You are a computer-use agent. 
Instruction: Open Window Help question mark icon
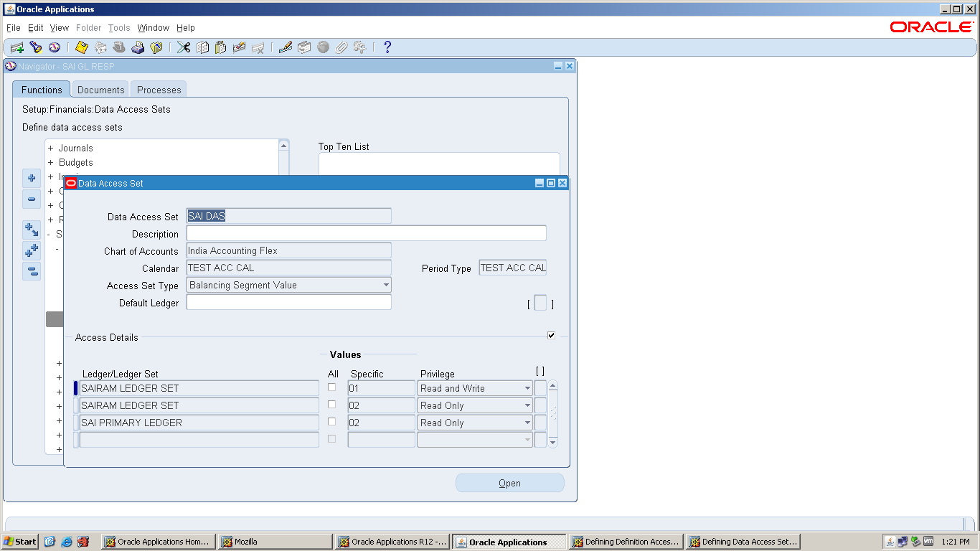[387, 47]
